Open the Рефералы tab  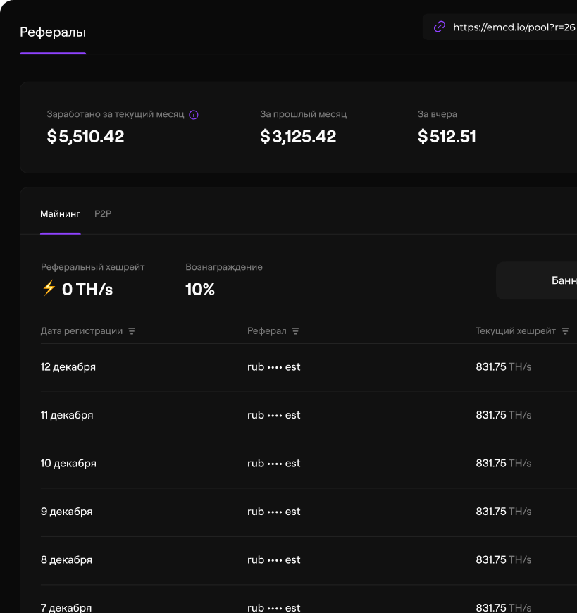coord(53,32)
